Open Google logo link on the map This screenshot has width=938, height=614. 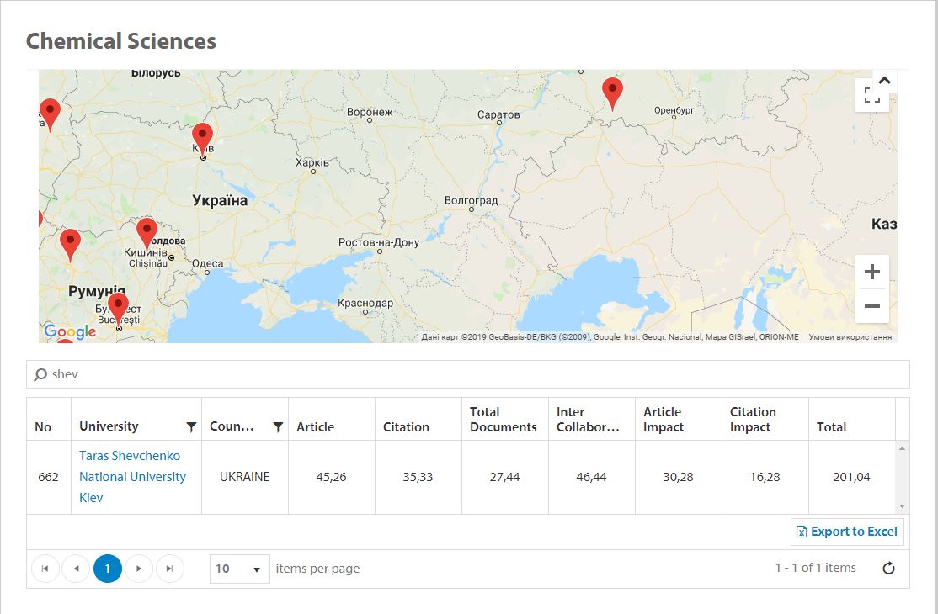pos(70,331)
